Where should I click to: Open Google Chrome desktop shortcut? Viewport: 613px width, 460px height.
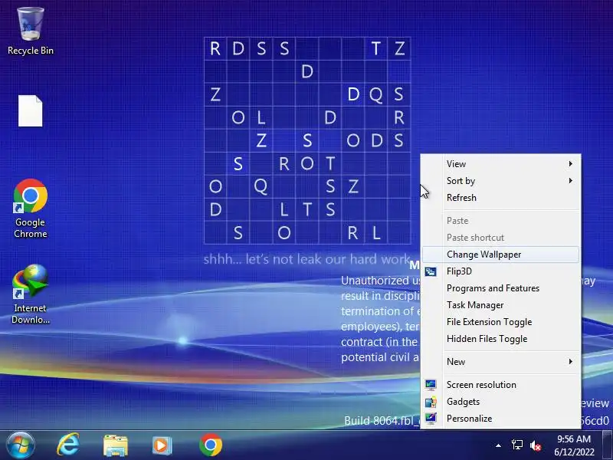[31, 209]
